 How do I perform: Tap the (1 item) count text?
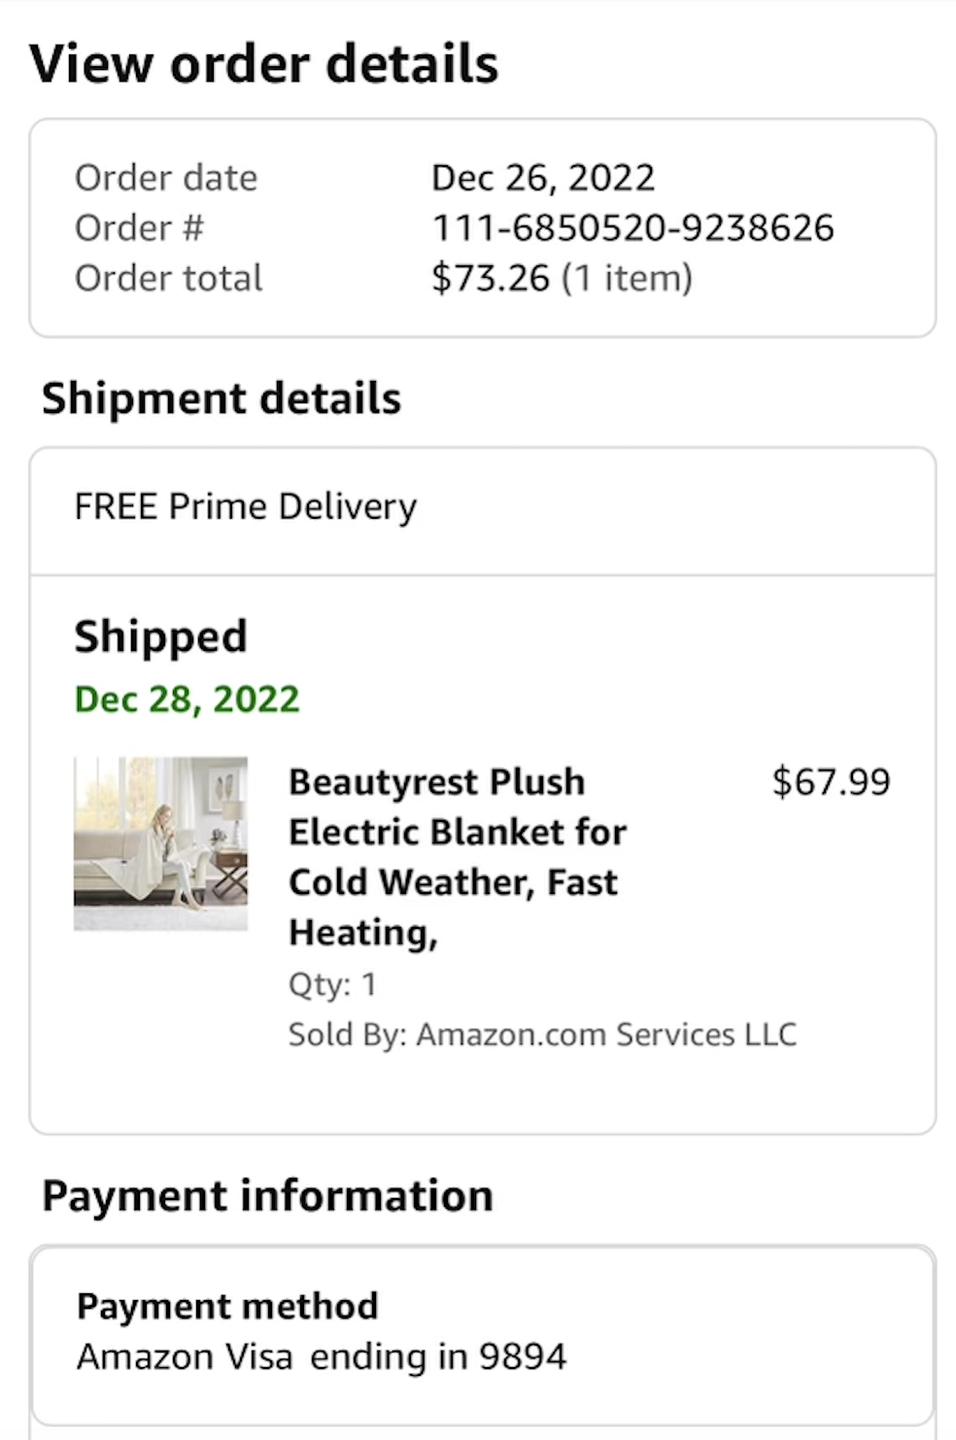pos(627,278)
